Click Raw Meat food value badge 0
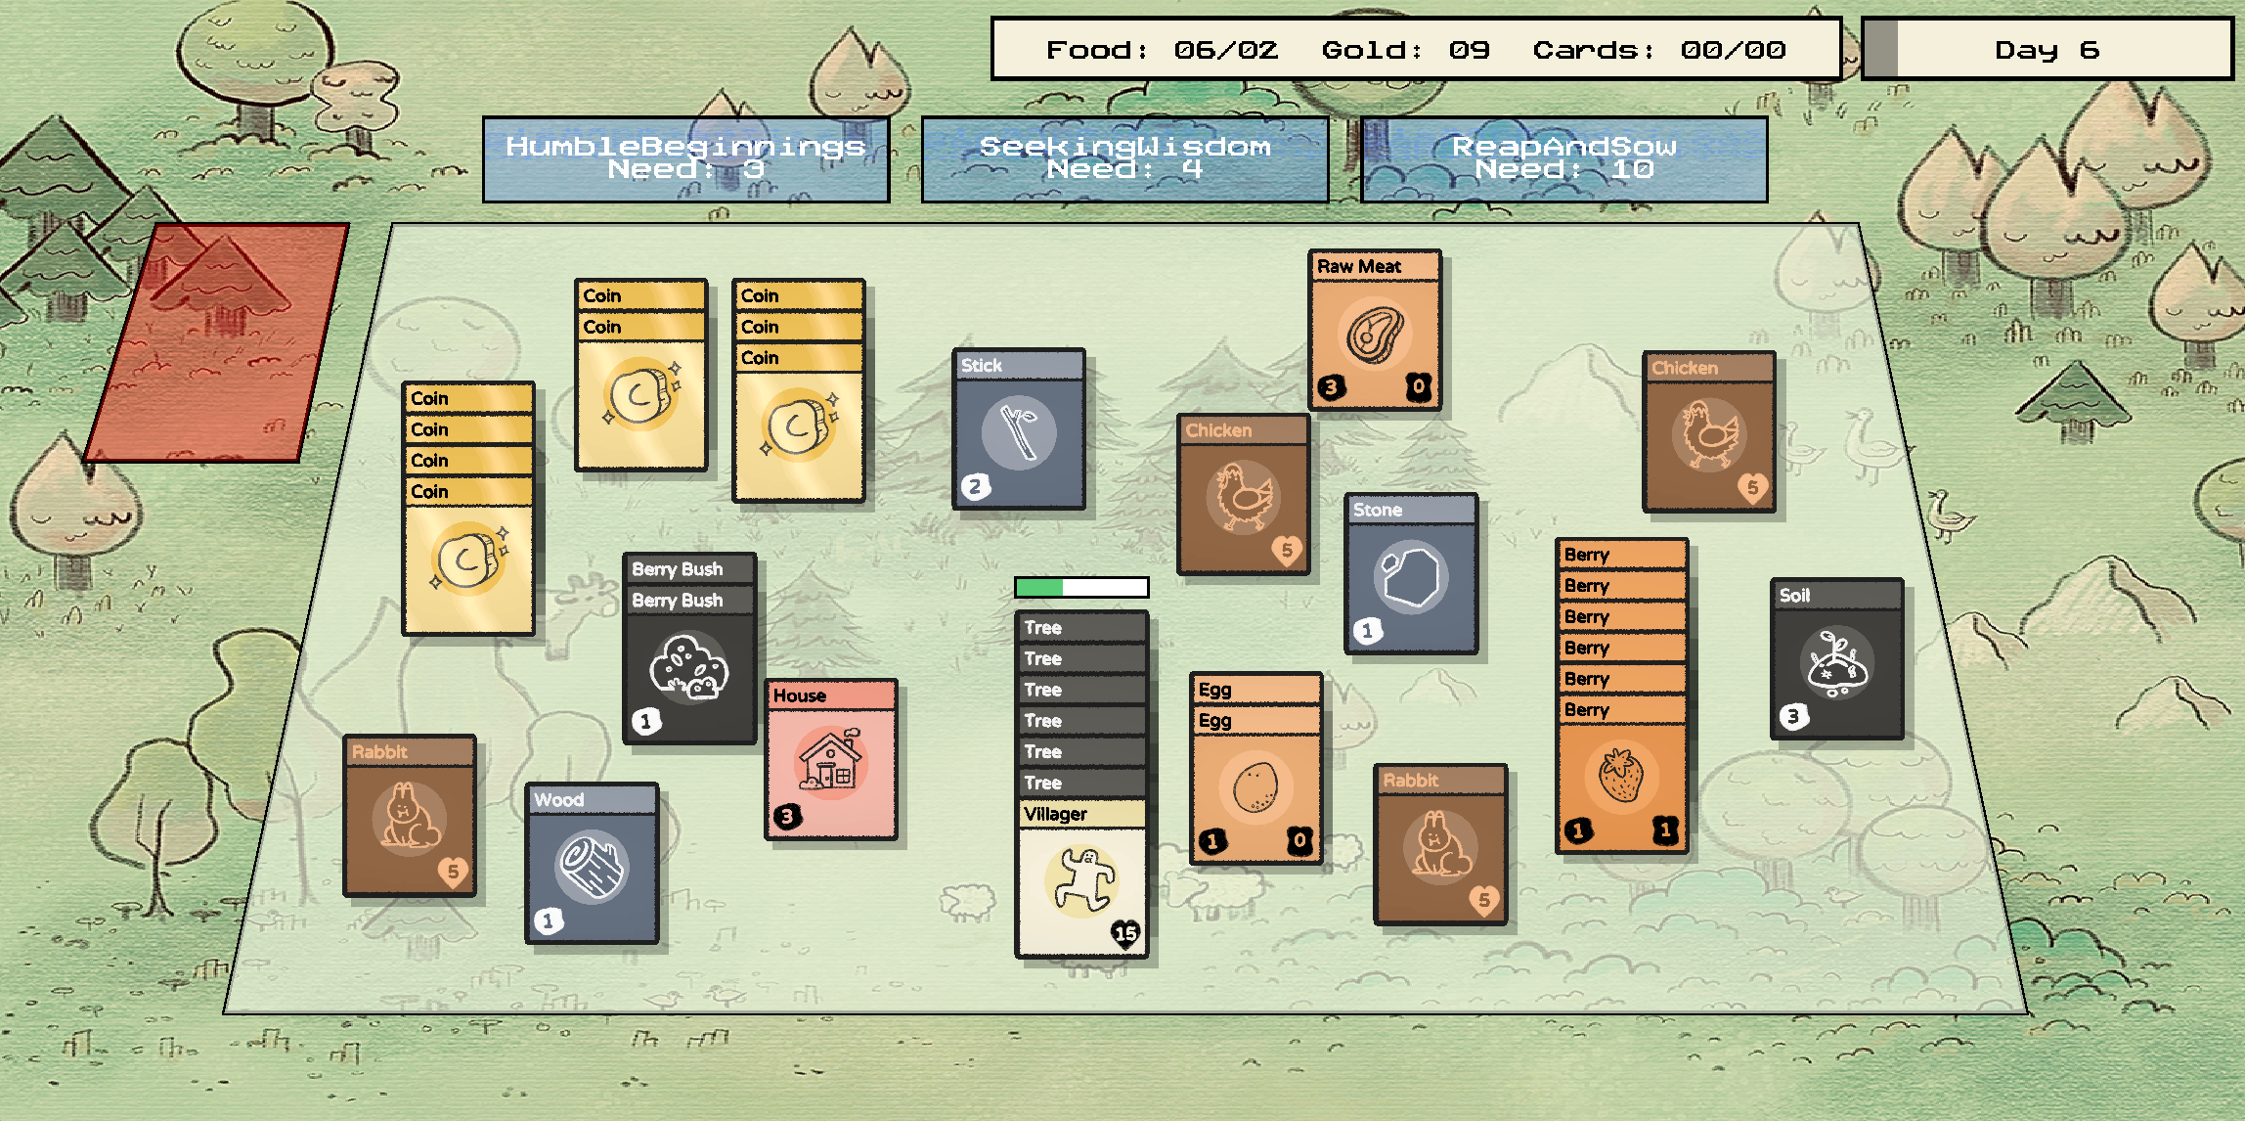2245x1121 pixels. pyautogui.click(x=1419, y=386)
